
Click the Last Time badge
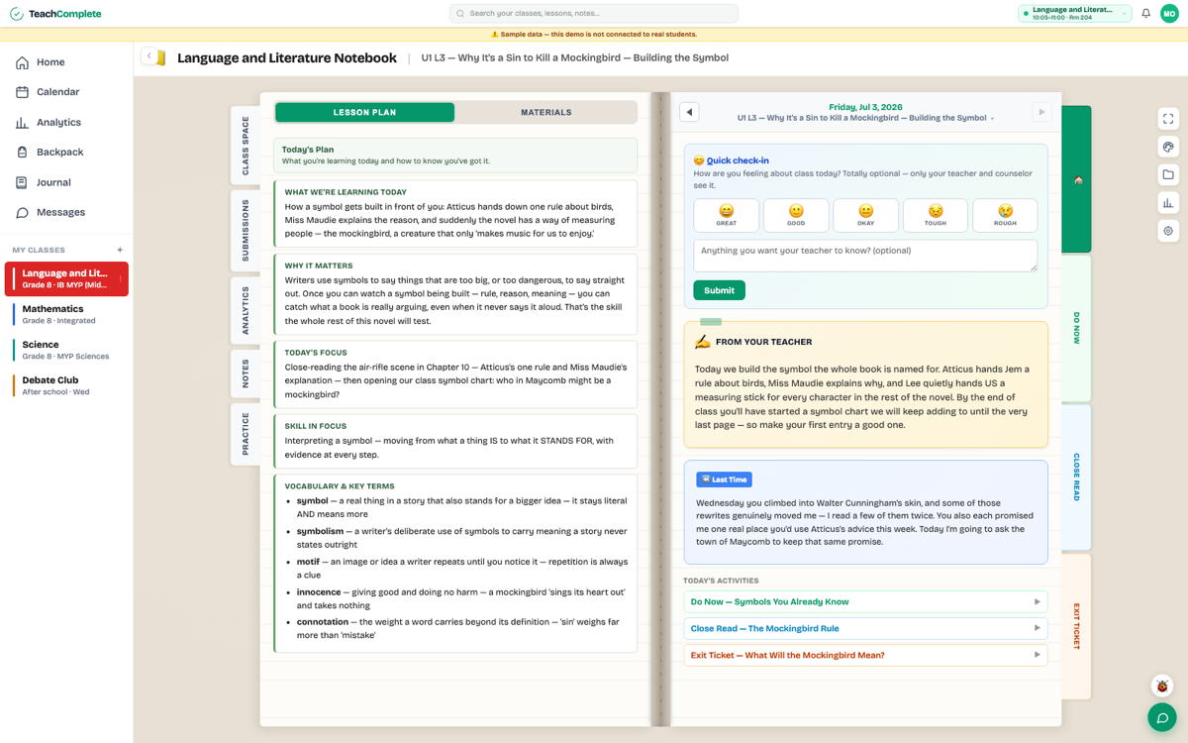(724, 479)
